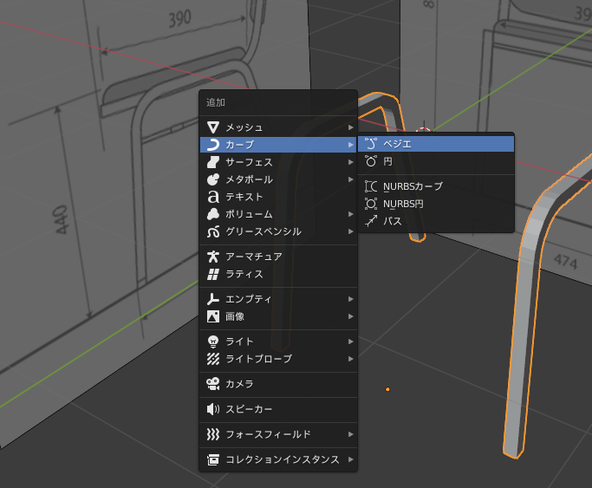Add a カメラ object
This screenshot has height=488, width=592.
278,384
